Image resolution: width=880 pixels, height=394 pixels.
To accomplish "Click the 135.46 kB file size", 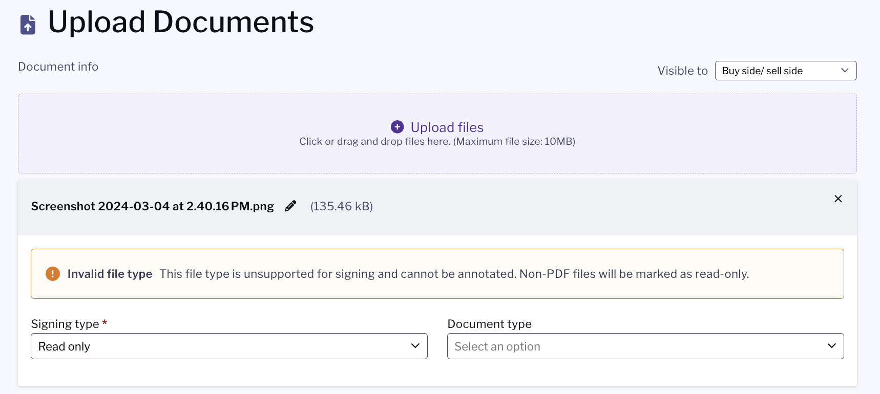I will click(342, 206).
